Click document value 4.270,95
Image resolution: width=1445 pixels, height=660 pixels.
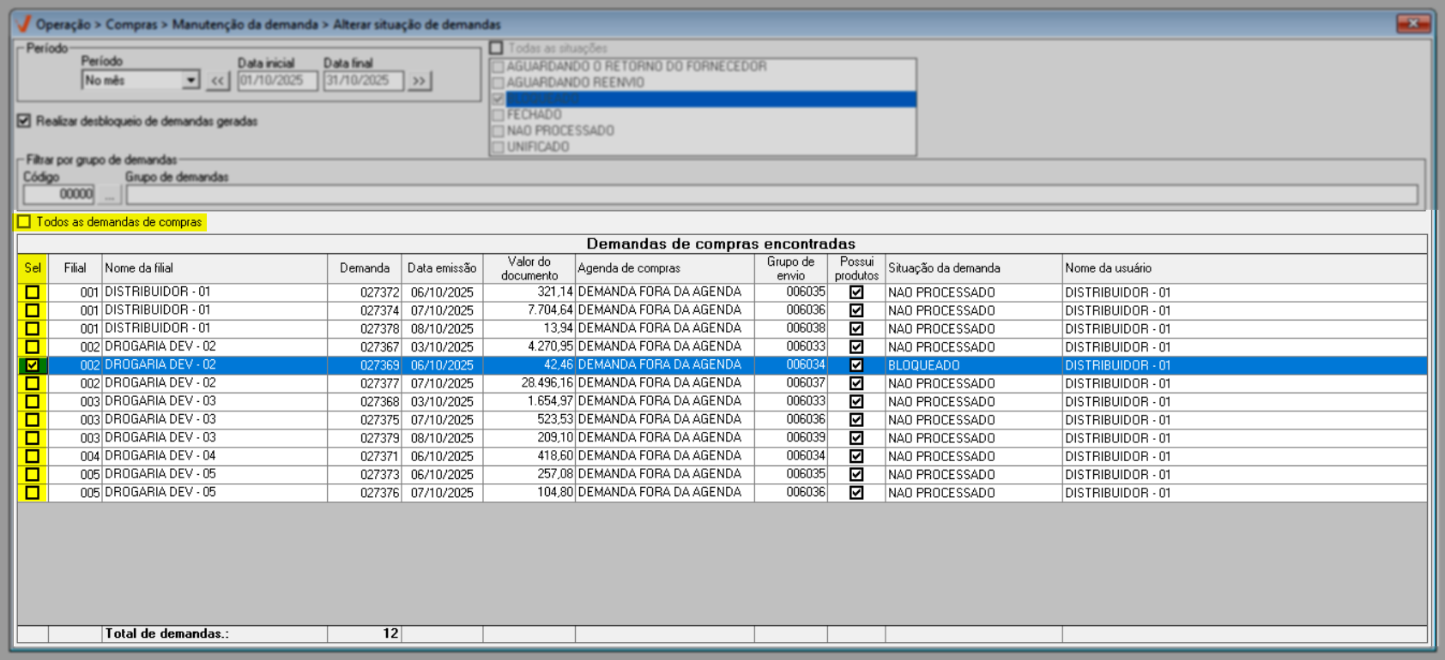(529, 347)
